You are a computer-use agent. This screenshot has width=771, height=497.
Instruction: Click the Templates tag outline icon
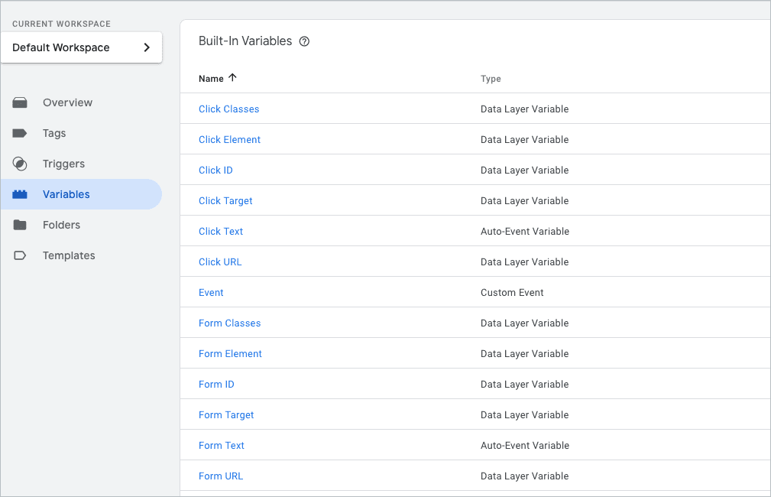click(20, 255)
